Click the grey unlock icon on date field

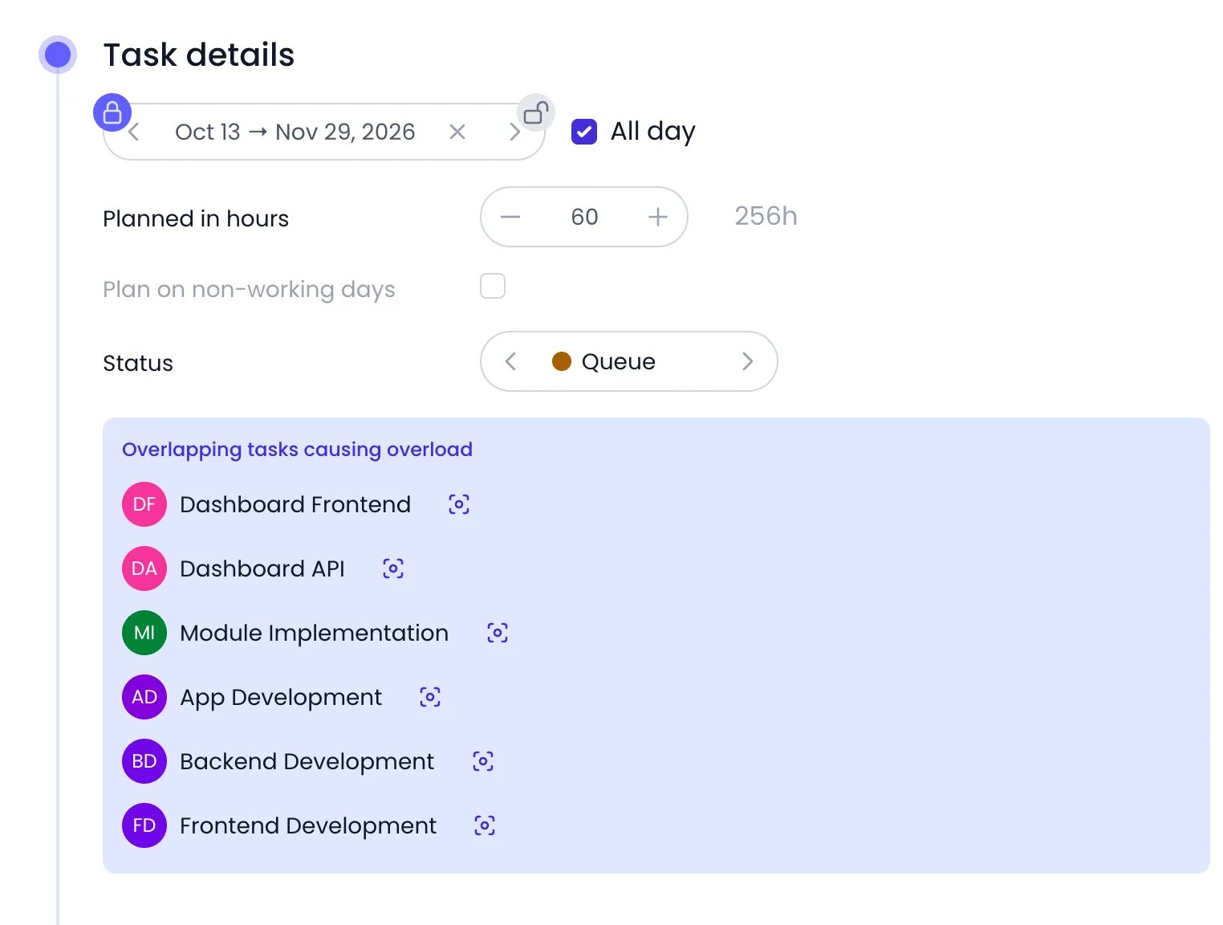tap(536, 112)
